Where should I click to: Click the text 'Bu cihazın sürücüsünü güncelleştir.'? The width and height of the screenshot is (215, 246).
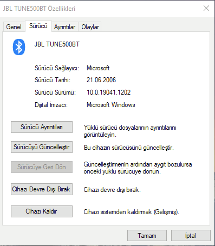(x=129, y=148)
